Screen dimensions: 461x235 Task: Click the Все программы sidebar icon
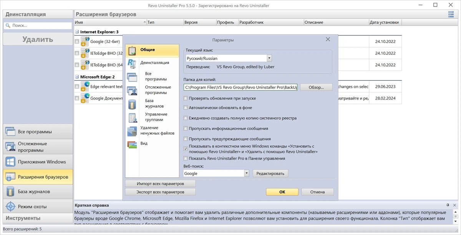coord(10,131)
